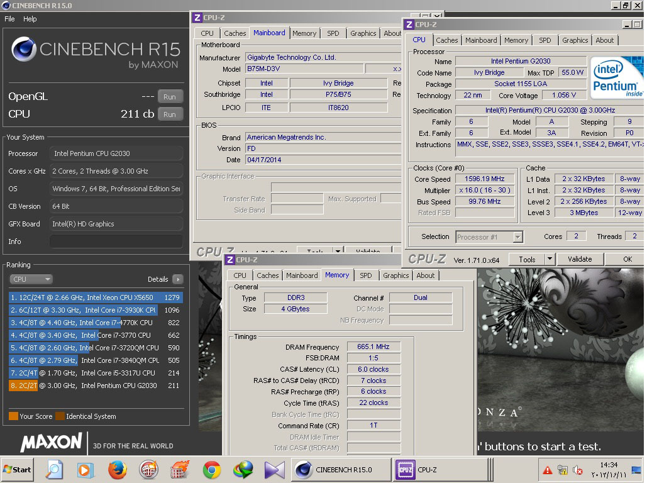
Task: Launch Google Chrome from the taskbar
Action: [x=212, y=470]
